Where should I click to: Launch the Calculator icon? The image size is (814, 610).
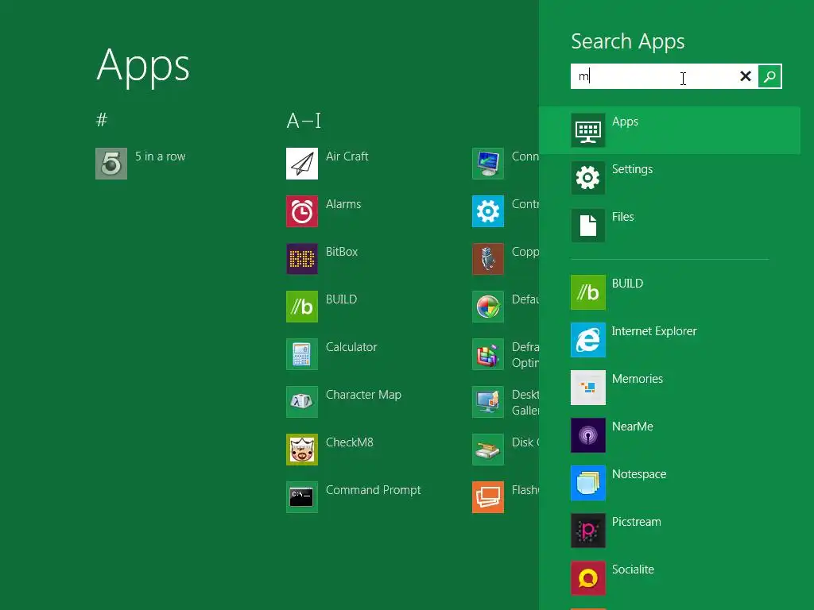pos(301,354)
